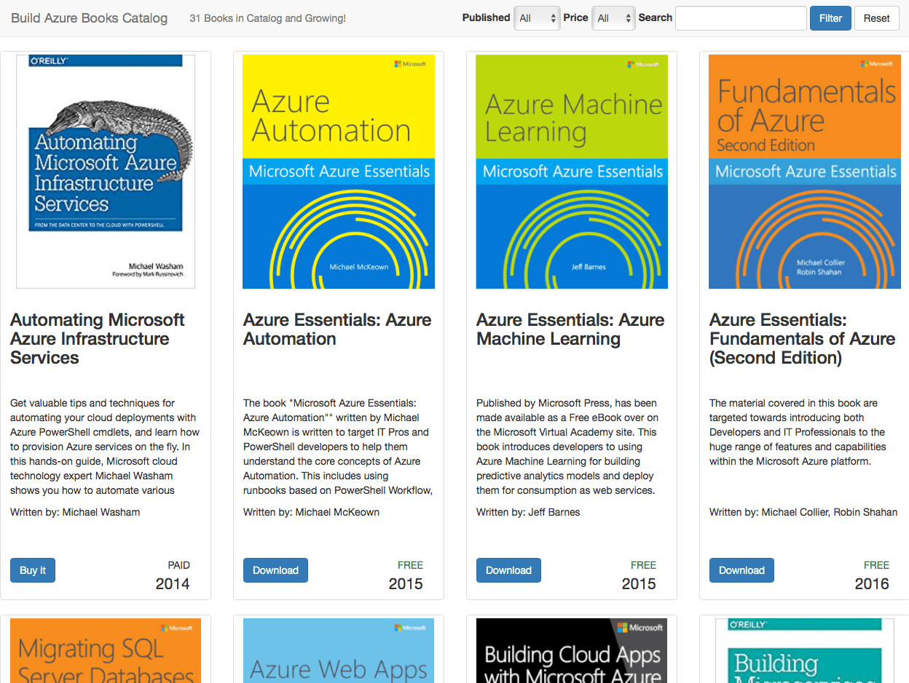Reset the catalog filters
The height and width of the screenshot is (683, 909).
[876, 18]
